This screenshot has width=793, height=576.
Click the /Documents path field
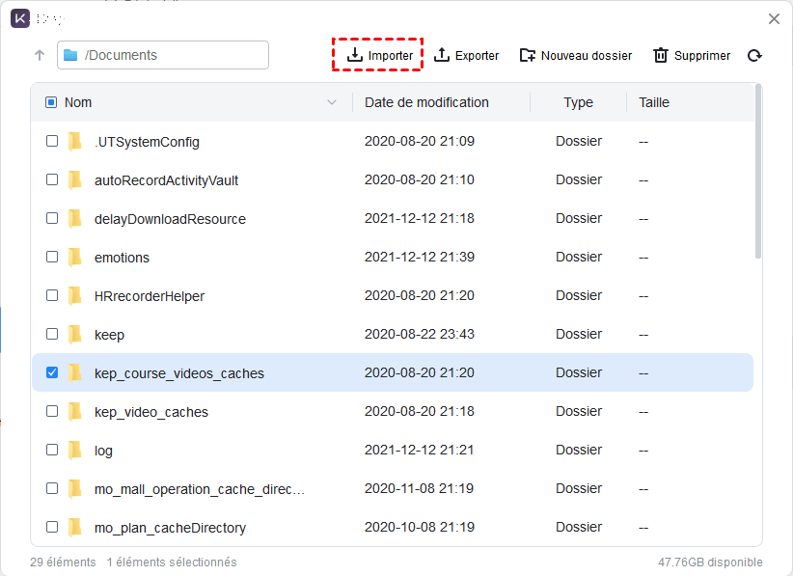[163, 55]
